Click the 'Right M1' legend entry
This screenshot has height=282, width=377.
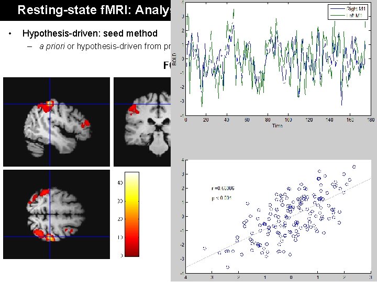348,9
